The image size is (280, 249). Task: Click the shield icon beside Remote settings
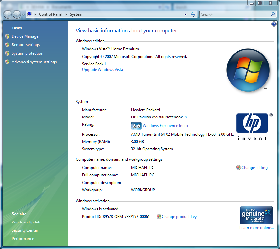pyautogui.click(x=7, y=44)
